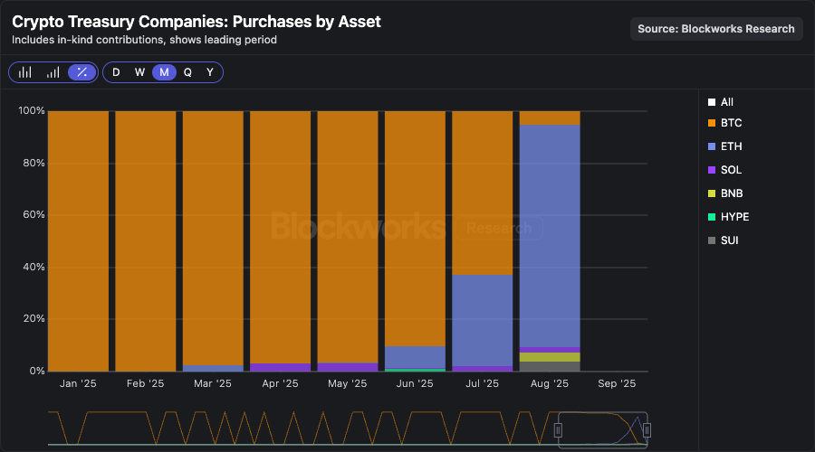This screenshot has height=452, width=815.
Task: Click the ETH segment of Jun '25 bar
Action: pyautogui.click(x=416, y=357)
